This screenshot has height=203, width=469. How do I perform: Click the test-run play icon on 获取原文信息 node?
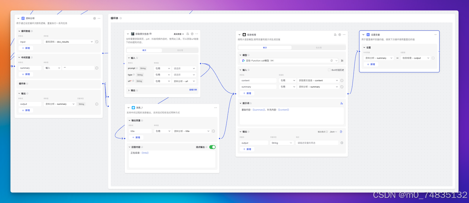coord(192,34)
